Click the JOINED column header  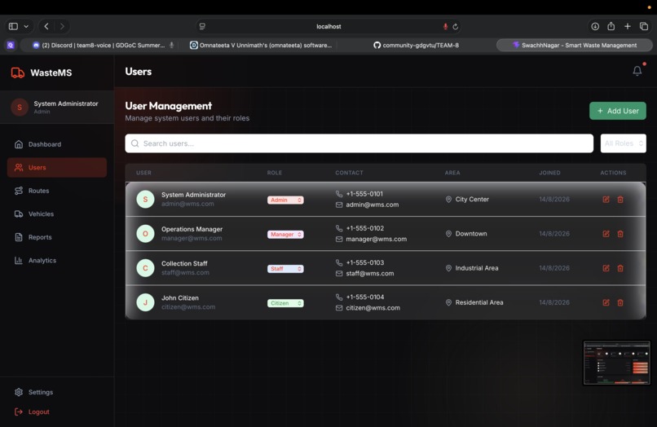pyautogui.click(x=549, y=173)
